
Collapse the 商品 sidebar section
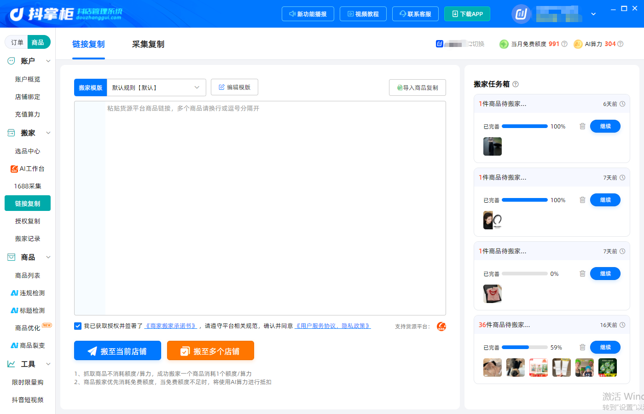pyautogui.click(x=48, y=257)
